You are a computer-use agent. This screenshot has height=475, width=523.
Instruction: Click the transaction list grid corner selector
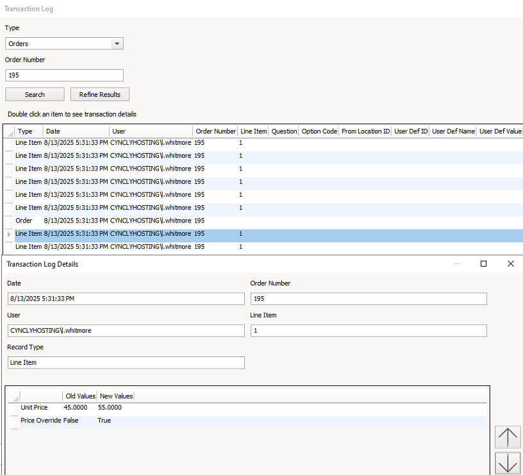8,131
